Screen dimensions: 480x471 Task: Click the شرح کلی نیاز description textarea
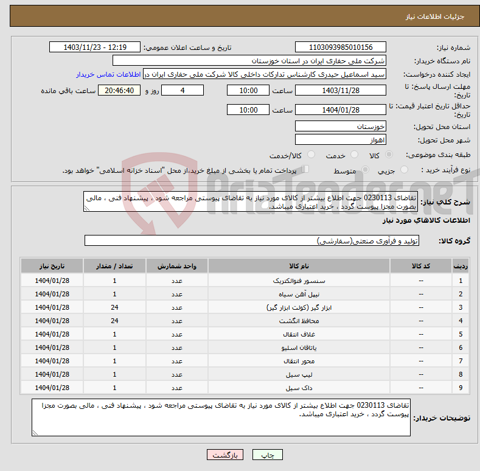click(x=251, y=201)
